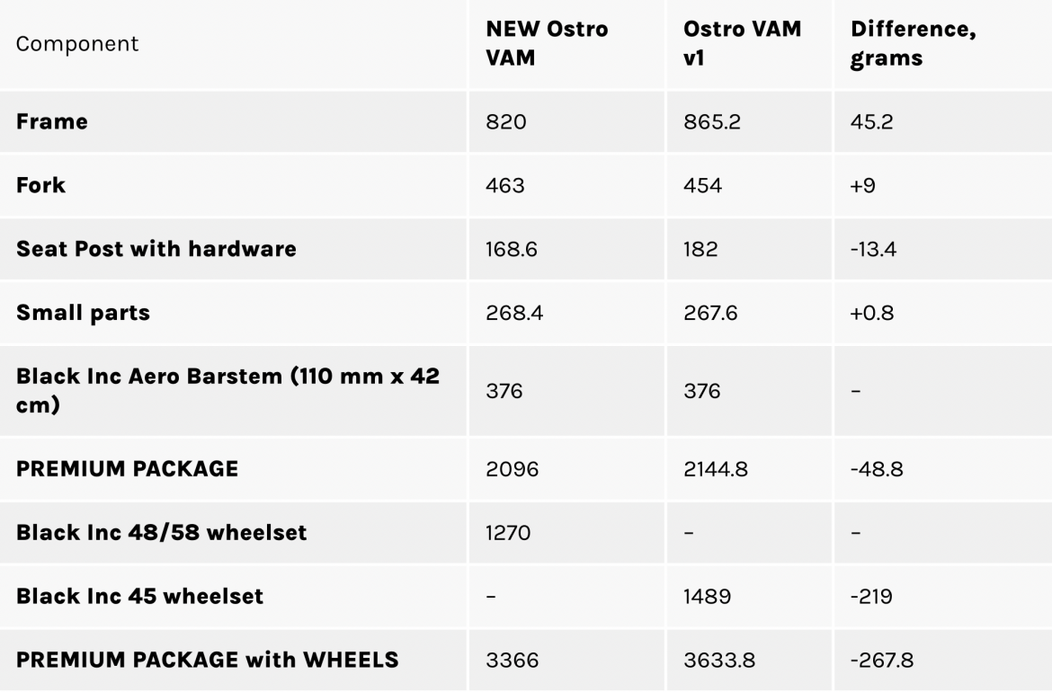Image resolution: width=1052 pixels, height=692 pixels.
Task: Click the Ostro VAM v1 column header
Action: tap(742, 43)
